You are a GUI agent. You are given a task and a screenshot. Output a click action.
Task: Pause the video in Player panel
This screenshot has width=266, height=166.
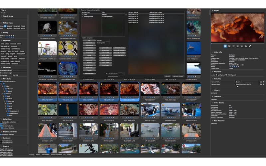coord(233,46)
